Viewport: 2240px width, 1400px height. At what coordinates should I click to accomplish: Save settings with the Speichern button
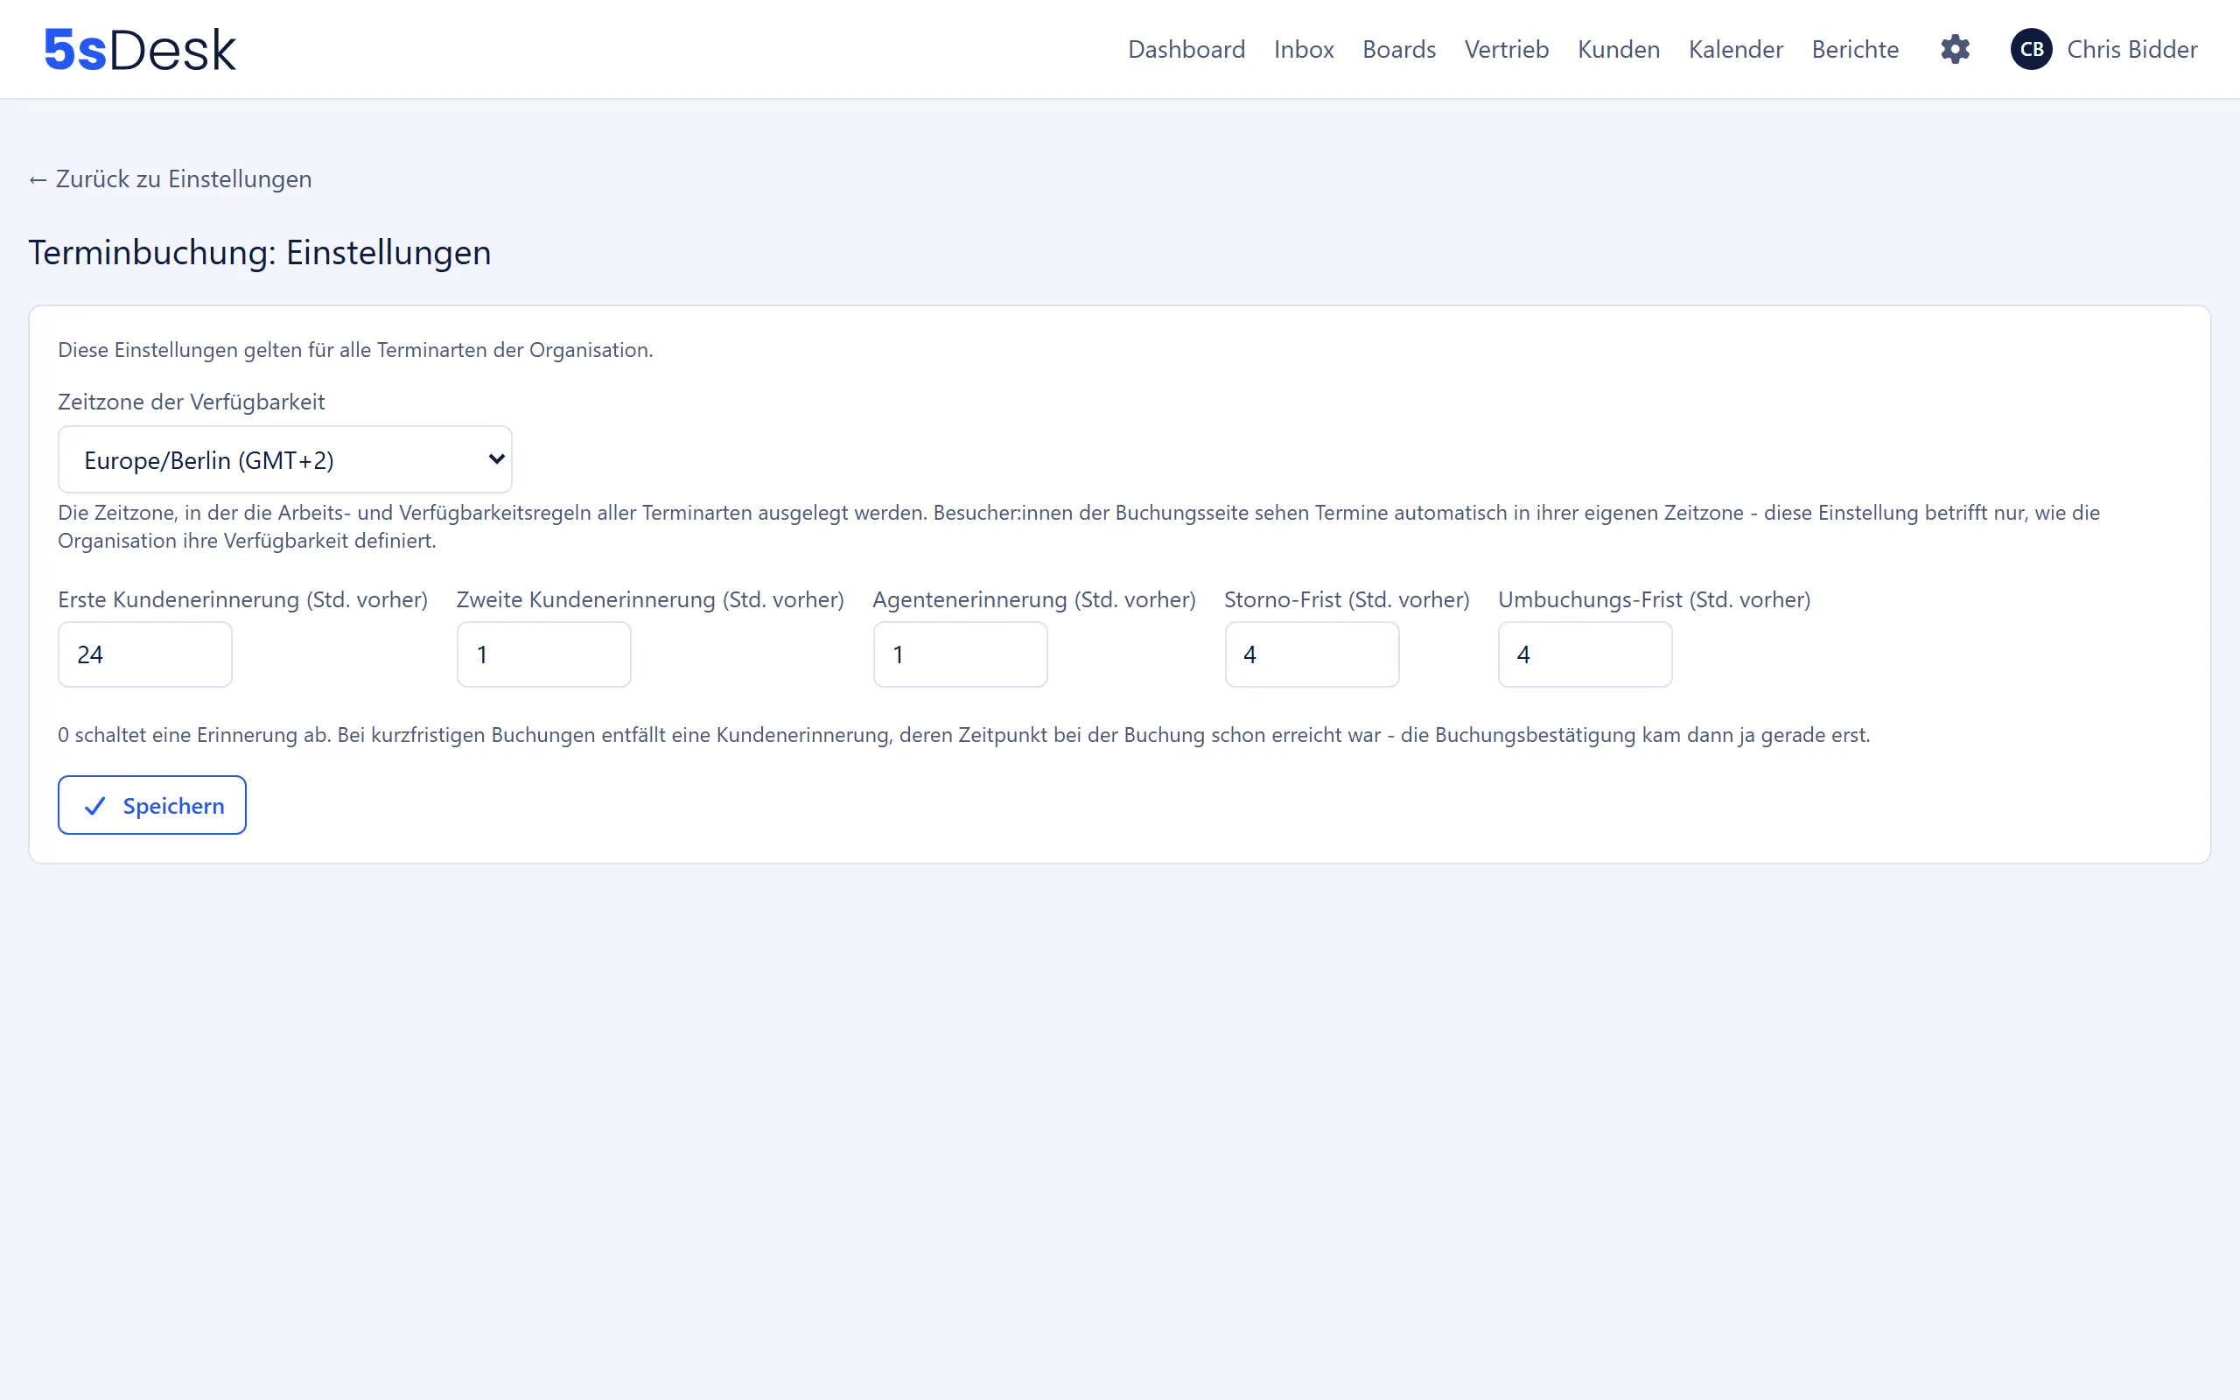click(x=151, y=805)
